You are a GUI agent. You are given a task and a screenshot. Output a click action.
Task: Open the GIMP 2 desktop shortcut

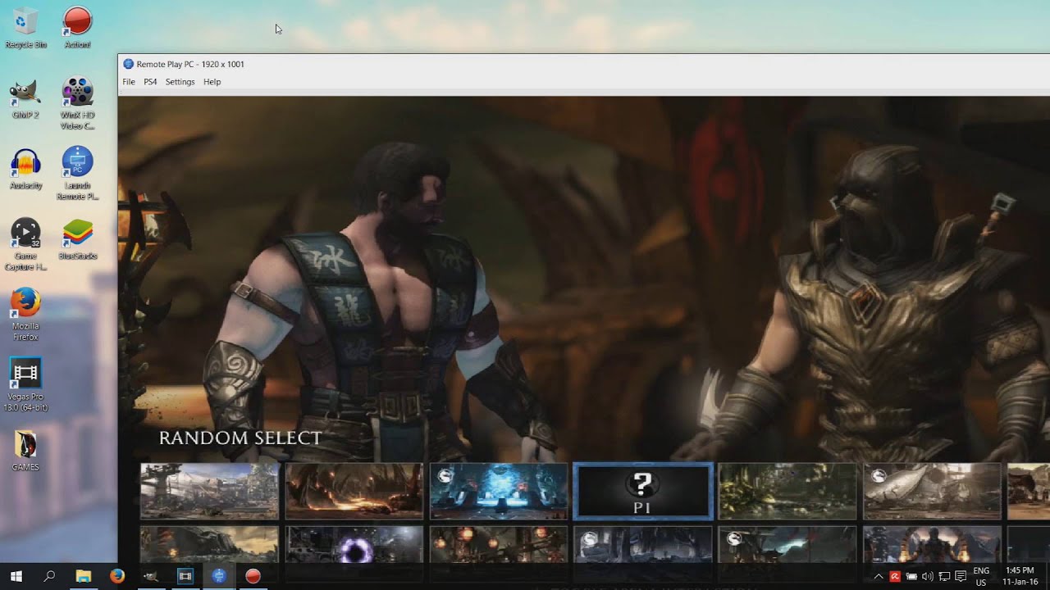pos(25,98)
